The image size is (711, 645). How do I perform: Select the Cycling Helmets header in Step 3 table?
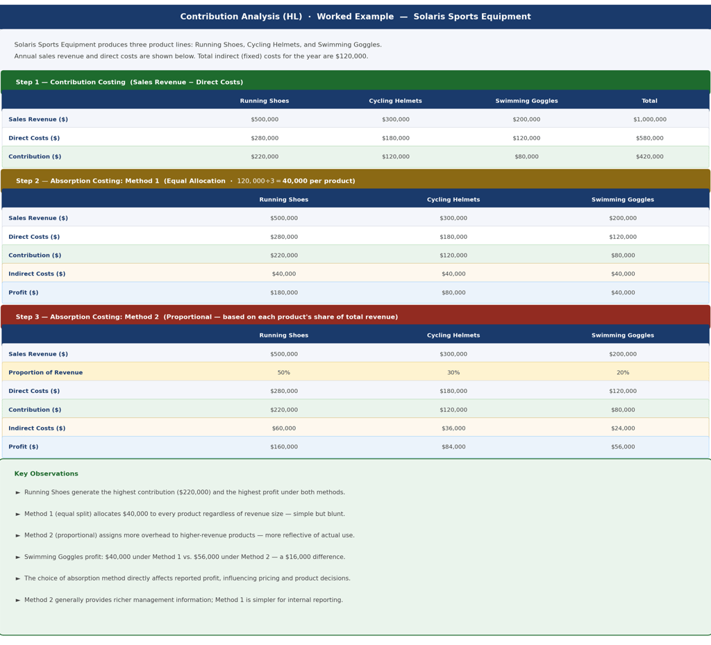click(453, 335)
